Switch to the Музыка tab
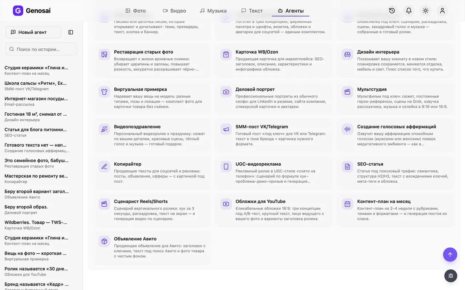Screen dimensions: 465x290 pos(213,11)
